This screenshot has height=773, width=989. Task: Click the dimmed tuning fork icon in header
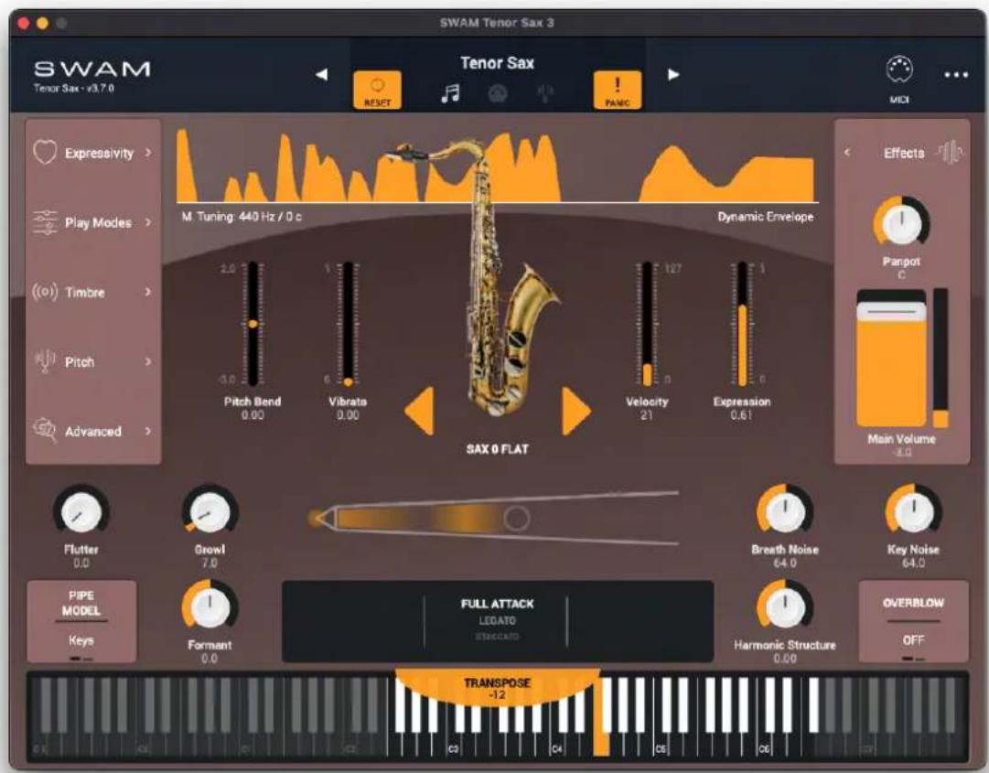point(545,94)
